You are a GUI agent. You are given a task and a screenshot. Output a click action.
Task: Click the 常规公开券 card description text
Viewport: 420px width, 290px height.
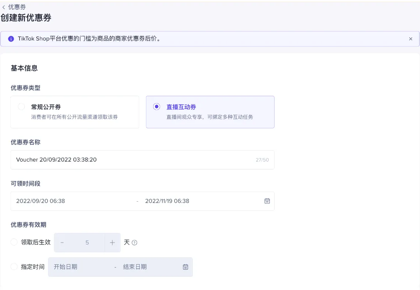coord(74,117)
